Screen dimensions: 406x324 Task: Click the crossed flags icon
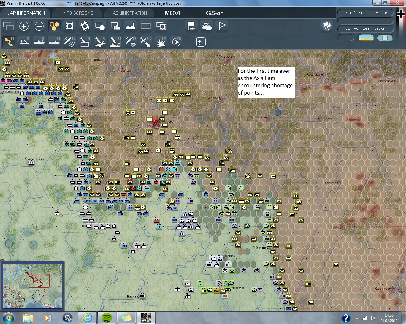pos(327,26)
